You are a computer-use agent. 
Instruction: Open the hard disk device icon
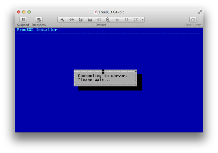81,20
